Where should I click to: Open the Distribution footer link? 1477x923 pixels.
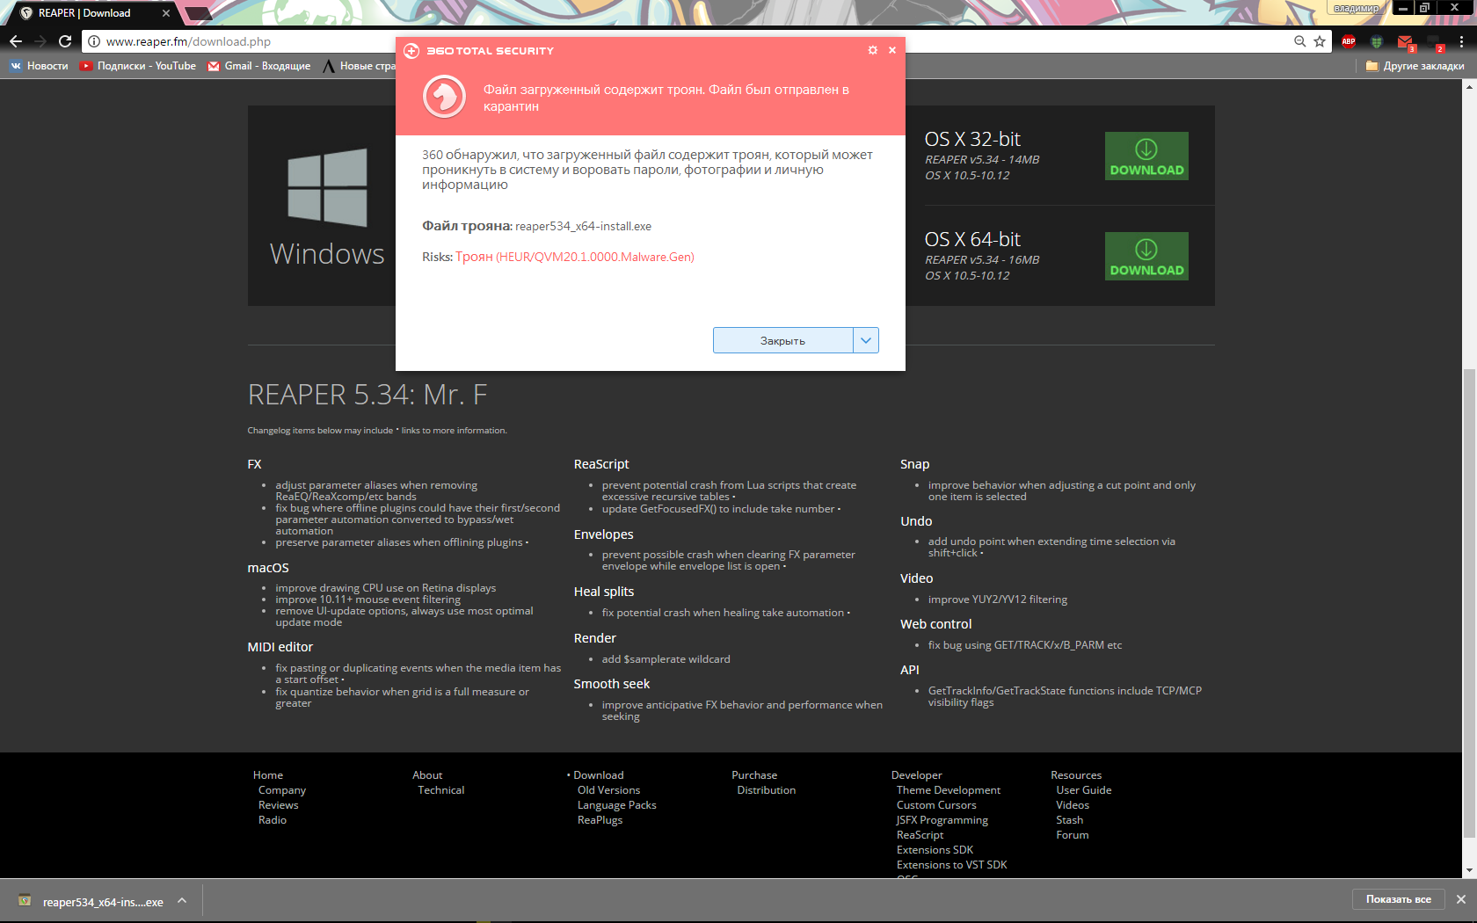767,790
